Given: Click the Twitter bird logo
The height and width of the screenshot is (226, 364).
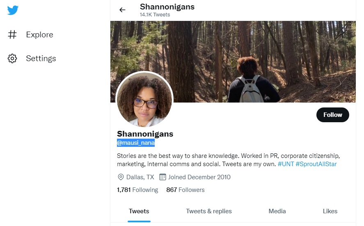Looking at the screenshot, I should (13, 10).
